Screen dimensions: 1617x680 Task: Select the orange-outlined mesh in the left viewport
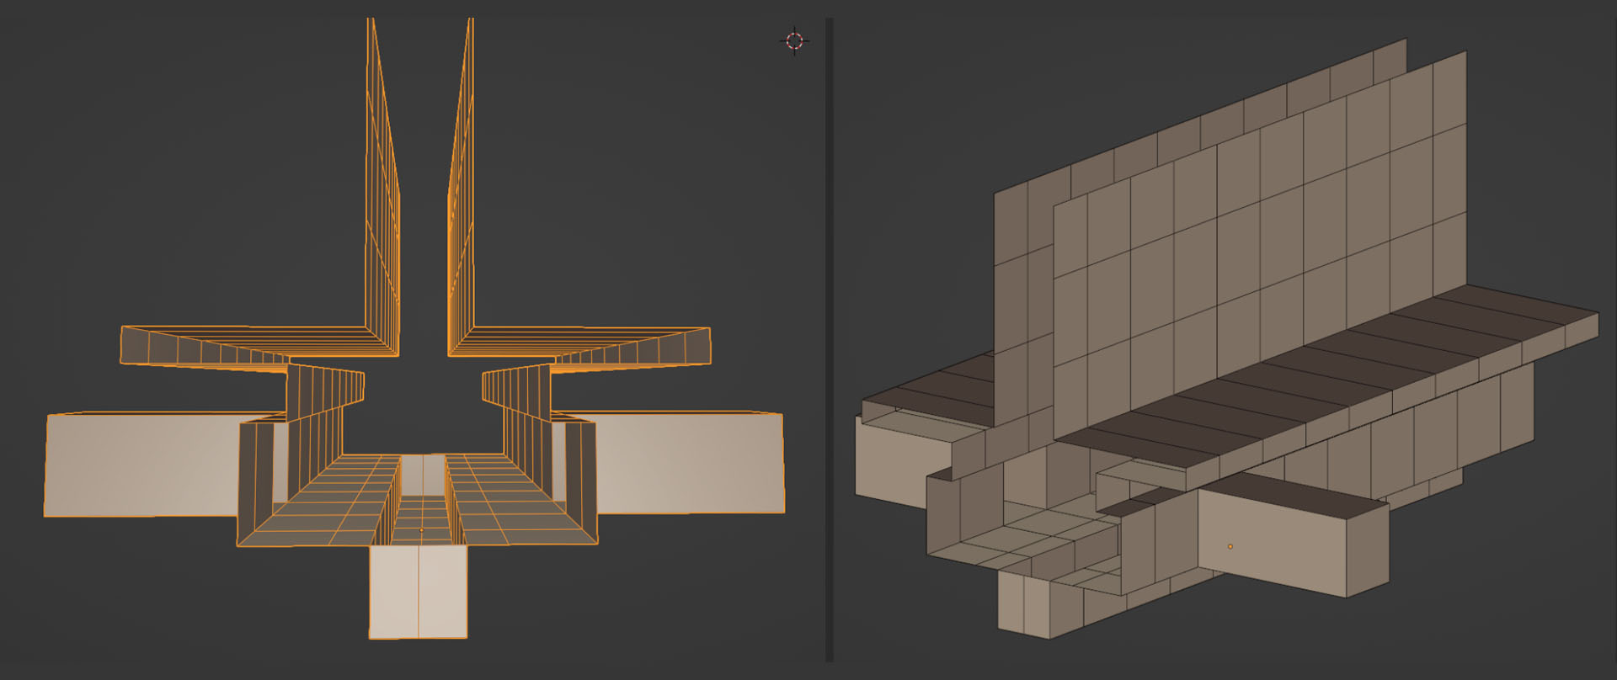tap(414, 328)
